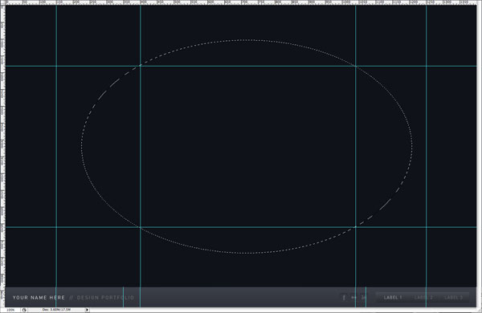The image size is (482, 313).
Task: Click the Flickr dots icon in footer
Action: [x=353, y=297]
